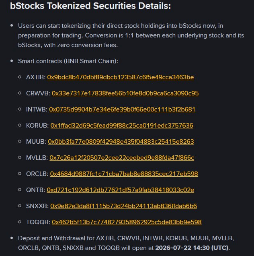Click the MUUB ticker label text
This screenshot has width=254, height=256.
pyautogui.click(x=36, y=142)
